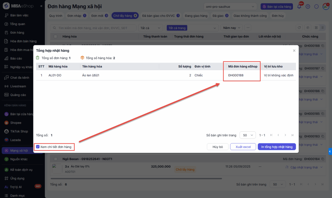Open Trợ lý AI

16,187
